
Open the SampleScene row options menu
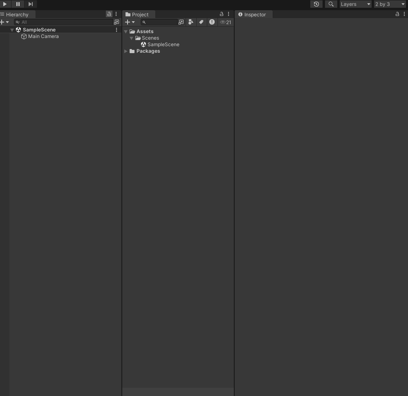click(x=117, y=30)
